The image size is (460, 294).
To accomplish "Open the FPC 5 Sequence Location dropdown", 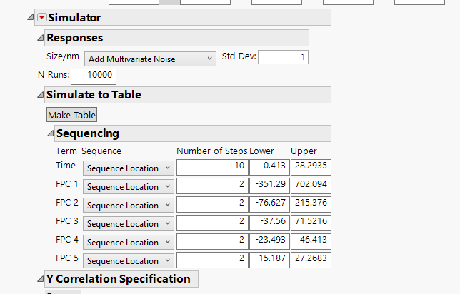I will click(129, 260).
